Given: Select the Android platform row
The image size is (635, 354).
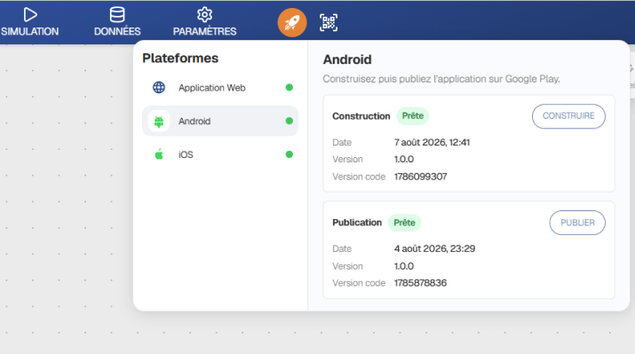Looking at the screenshot, I should 220,121.
